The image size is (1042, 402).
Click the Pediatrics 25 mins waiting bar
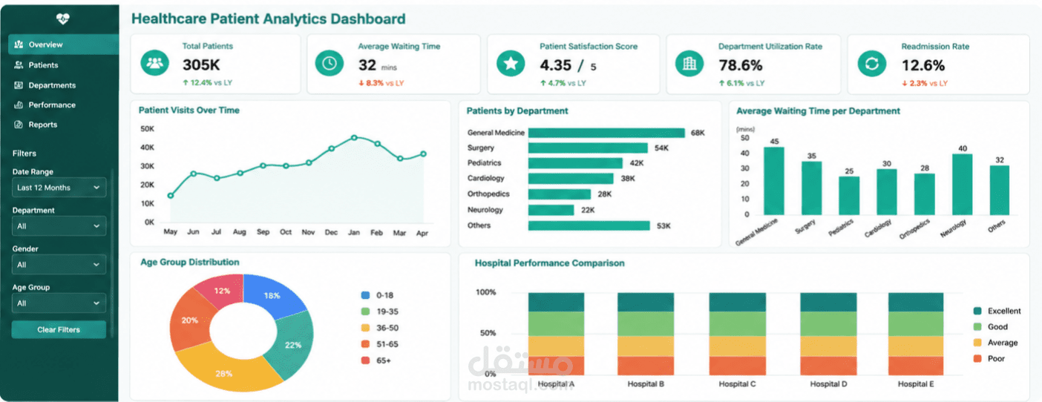[x=849, y=196]
